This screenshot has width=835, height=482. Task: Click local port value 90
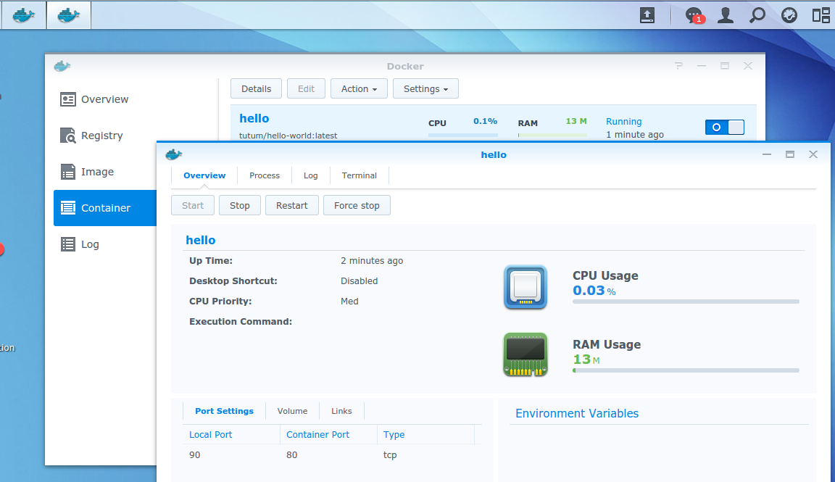(195, 455)
